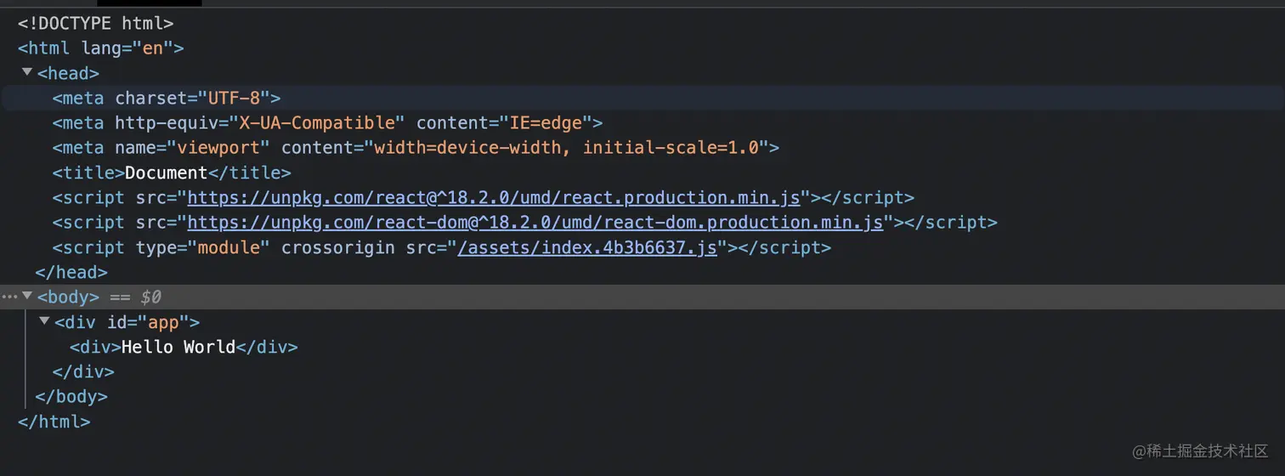Click the "module" type attribute value
Viewport: 1285px width, 476px height.
pos(229,247)
